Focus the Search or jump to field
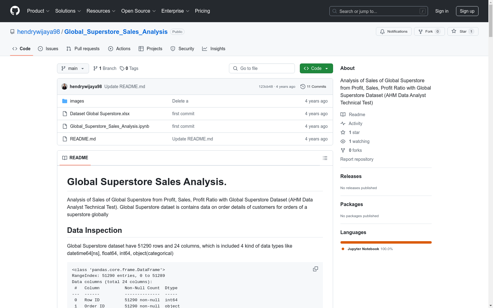The height and width of the screenshot is (308, 493). click(x=379, y=11)
